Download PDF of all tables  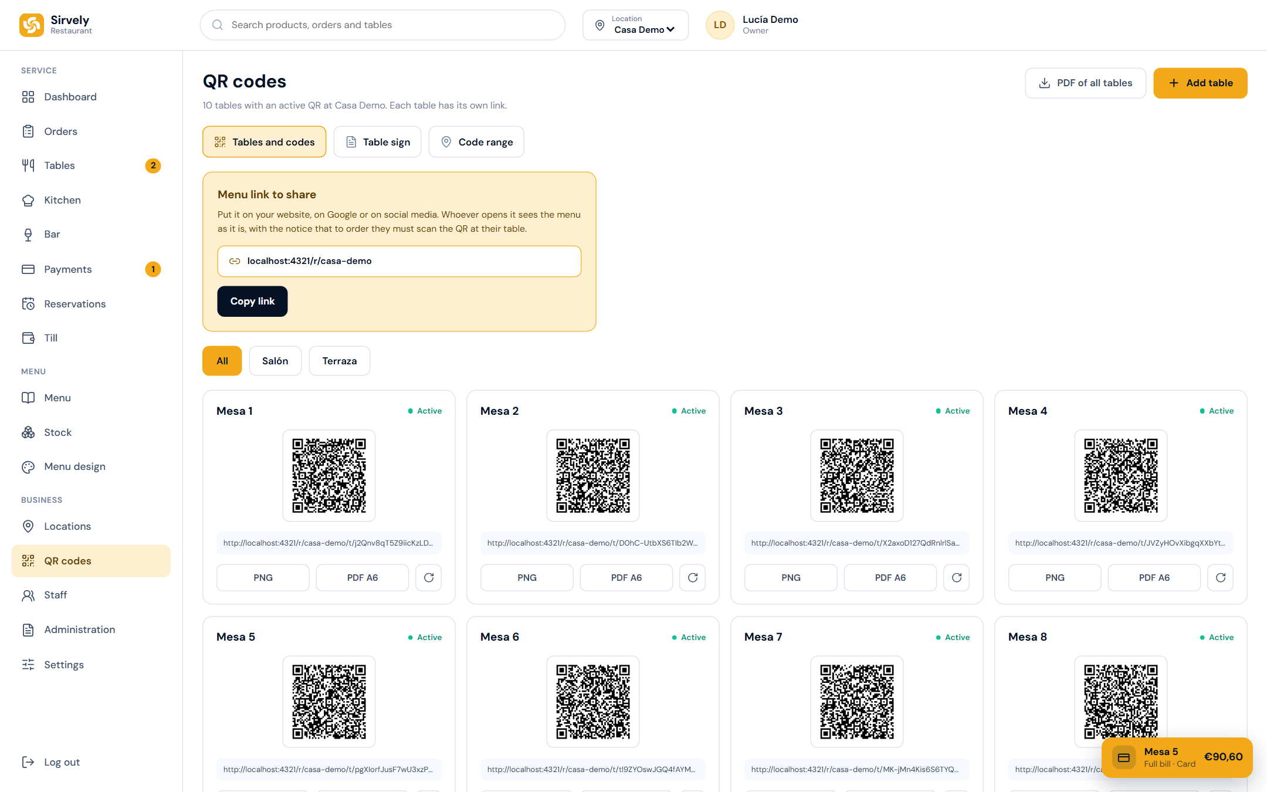point(1086,83)
